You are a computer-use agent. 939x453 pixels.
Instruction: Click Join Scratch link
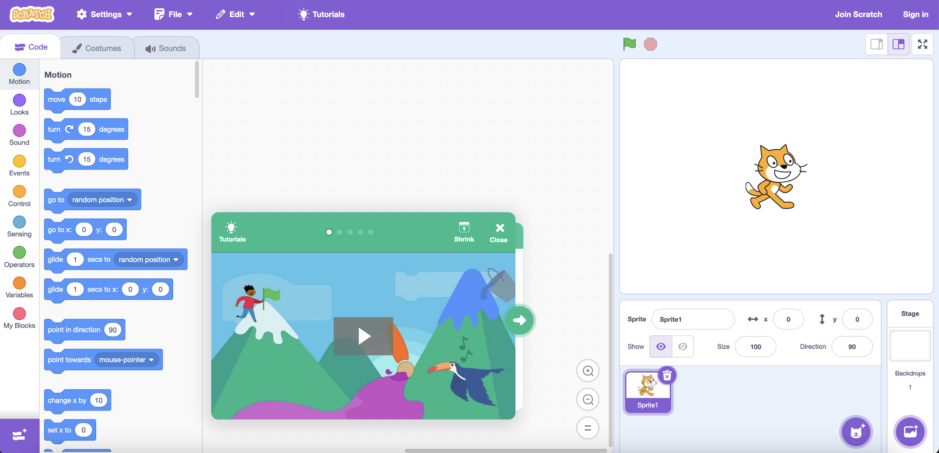coord(858,14)
